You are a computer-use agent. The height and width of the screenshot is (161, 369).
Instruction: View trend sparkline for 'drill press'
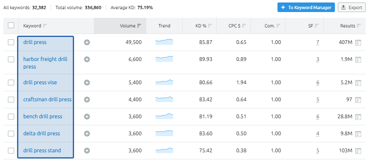tap(164, 42)
